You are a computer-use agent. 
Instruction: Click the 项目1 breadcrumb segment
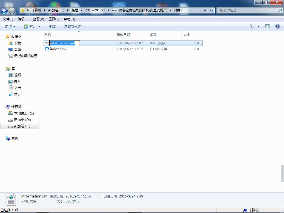click(x=178, y=10)
